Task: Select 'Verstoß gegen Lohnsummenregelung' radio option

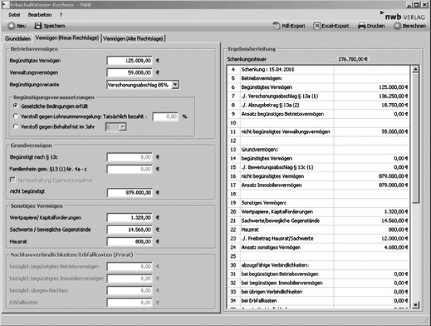Action: tap(15, 117)
